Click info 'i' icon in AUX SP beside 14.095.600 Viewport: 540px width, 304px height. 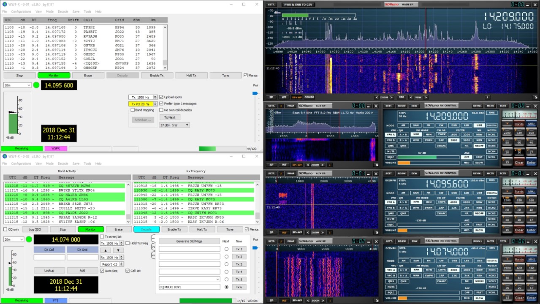point(330,232)
